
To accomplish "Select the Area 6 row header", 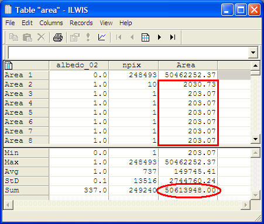I will [x=26, y=122].
